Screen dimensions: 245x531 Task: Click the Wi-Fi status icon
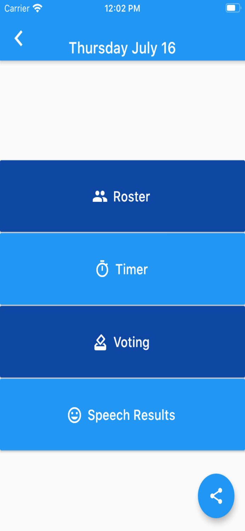[x=37, y=8]
